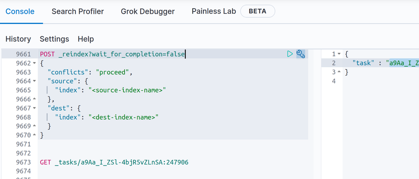Click the send request play icon
The height and width of the screenshot is (179, 419).
coord(289,54)
